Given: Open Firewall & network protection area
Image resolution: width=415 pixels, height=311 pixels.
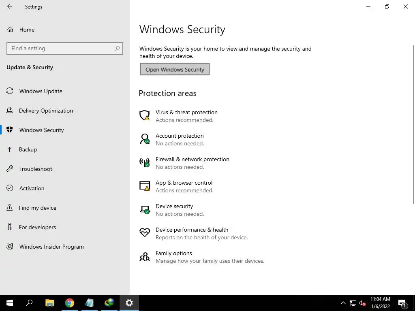Looking at the screenshot, I should [193, 159].
